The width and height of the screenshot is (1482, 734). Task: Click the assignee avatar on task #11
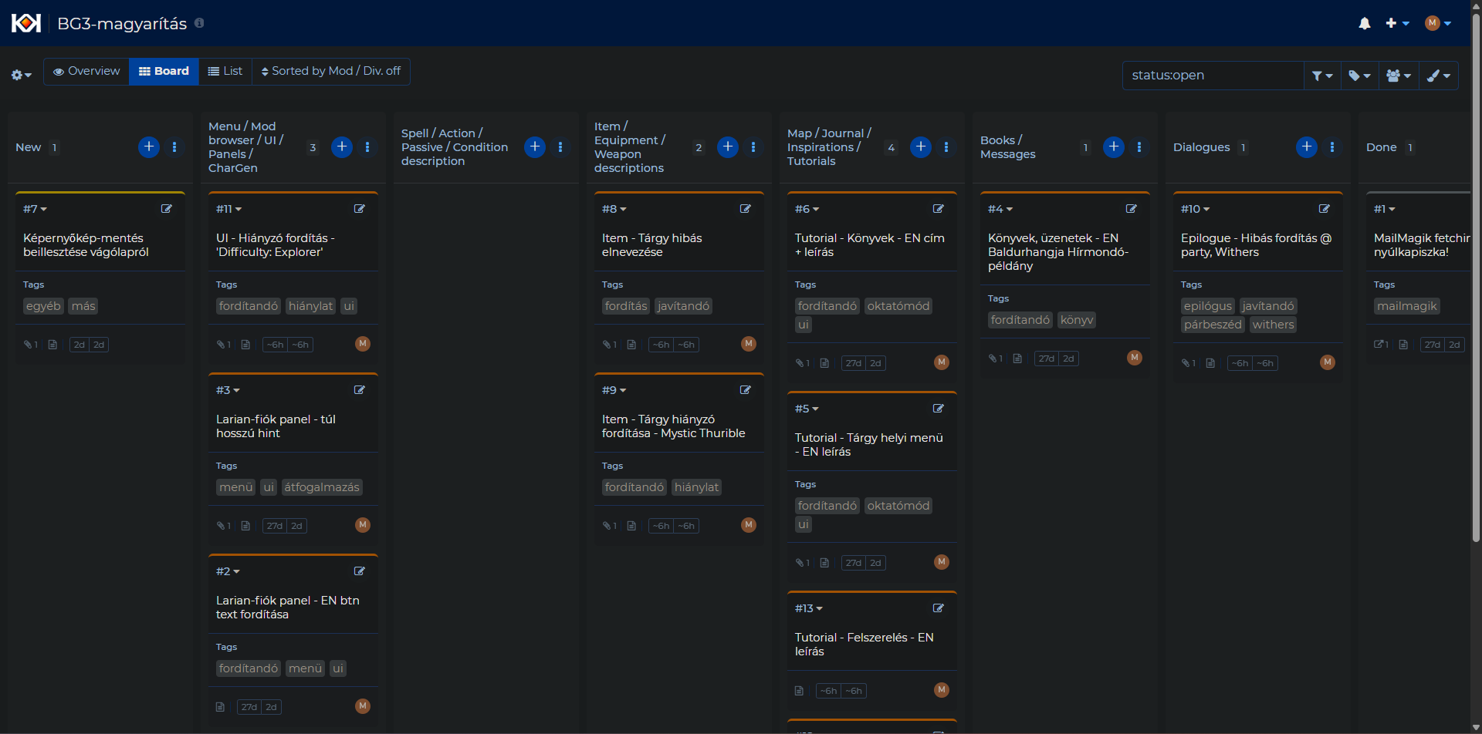pyautogui.click(x=363, y=344)
